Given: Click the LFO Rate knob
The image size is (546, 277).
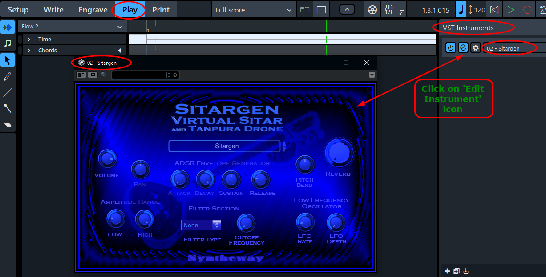Looking at the screenshot, I should (x=305, y=222).
